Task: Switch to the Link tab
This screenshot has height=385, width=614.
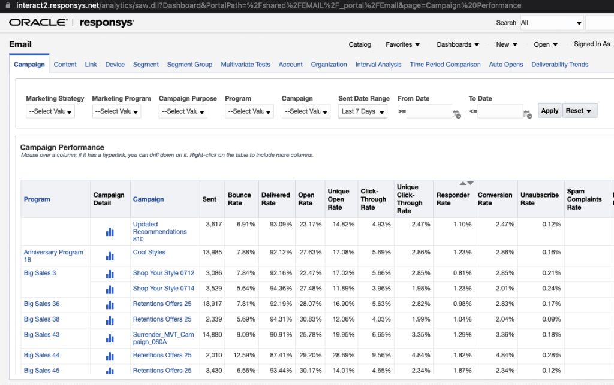Action: pos(91,65)
